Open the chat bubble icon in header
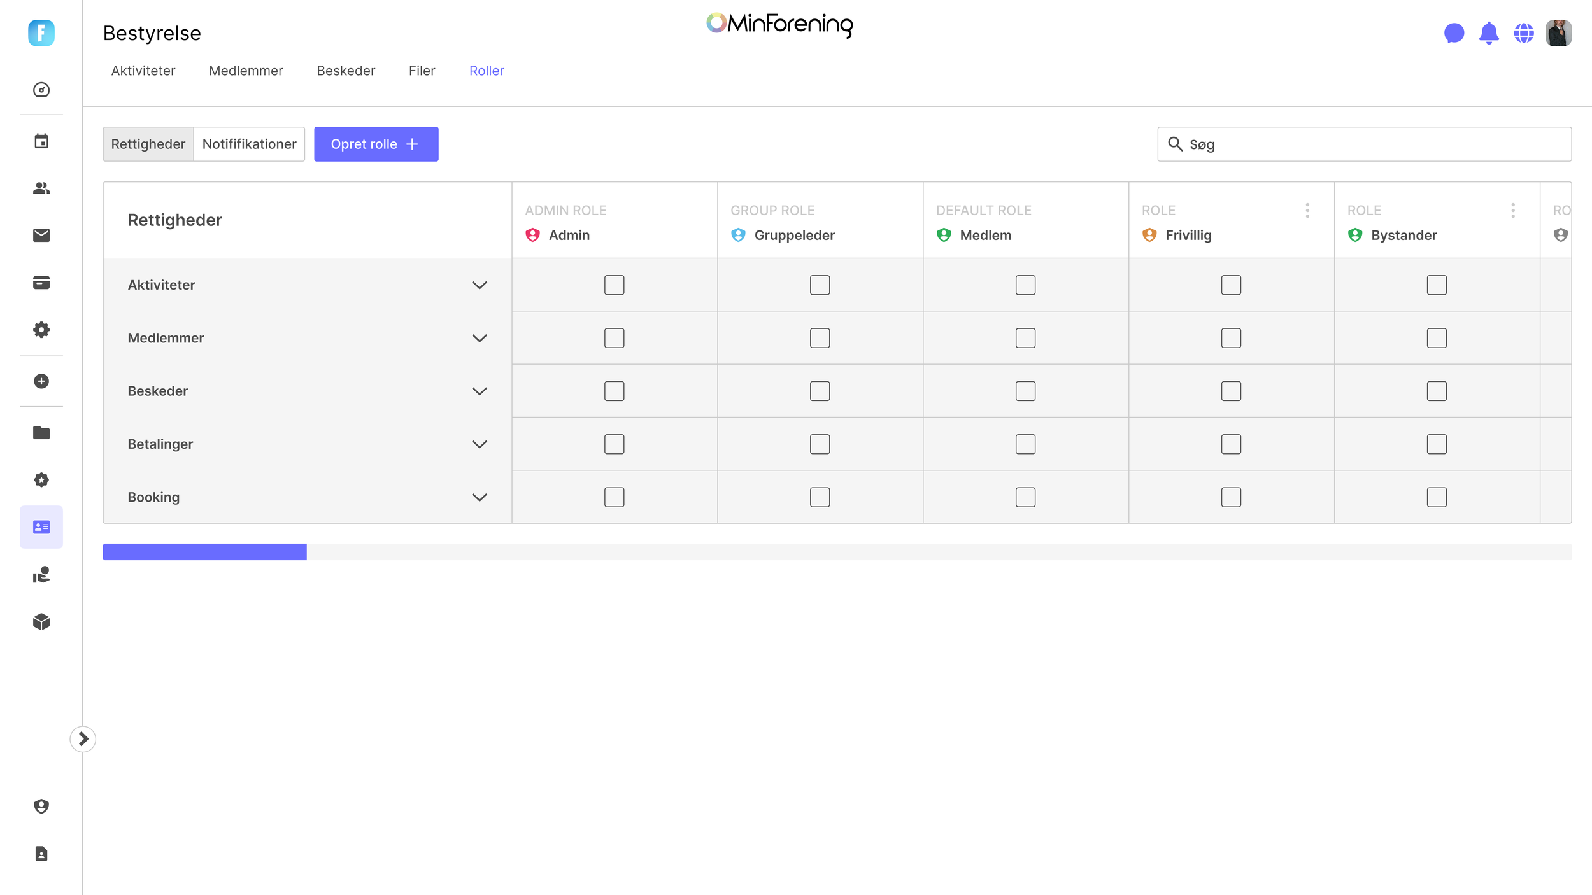Screen dimensions: 1592x895 1454,33
